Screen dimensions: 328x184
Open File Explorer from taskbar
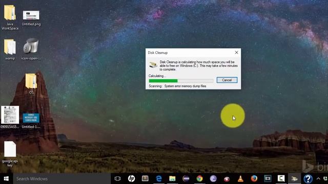pos(172,178)
